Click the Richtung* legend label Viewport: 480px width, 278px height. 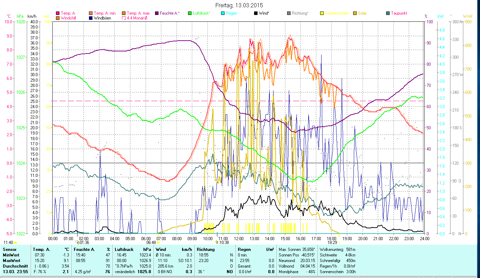(300, 14)
